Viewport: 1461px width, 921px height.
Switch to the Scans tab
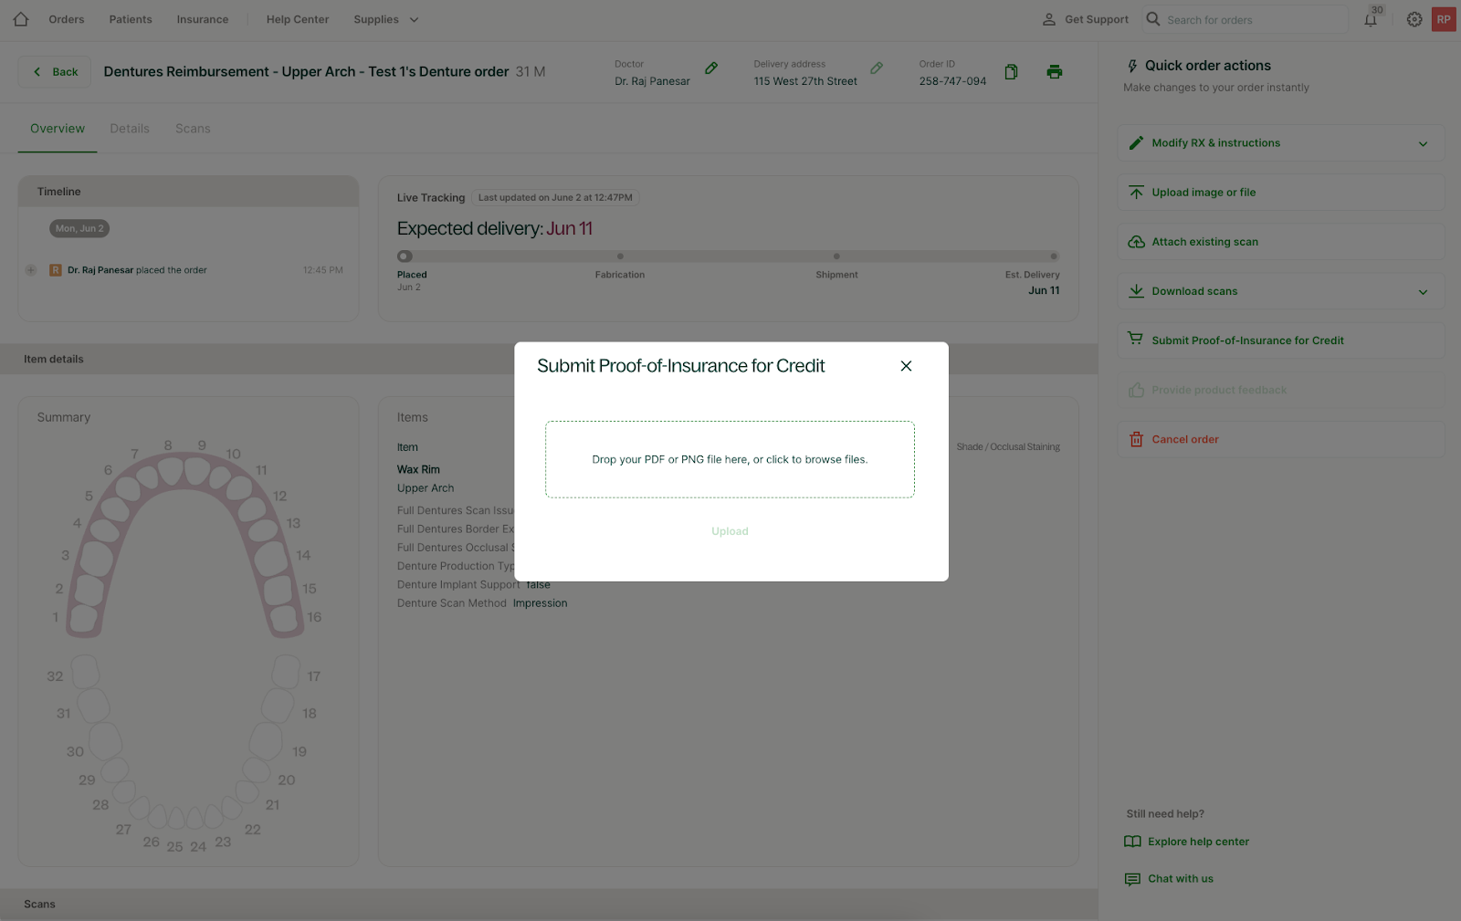pyautogui.click(x=193, y=129)
